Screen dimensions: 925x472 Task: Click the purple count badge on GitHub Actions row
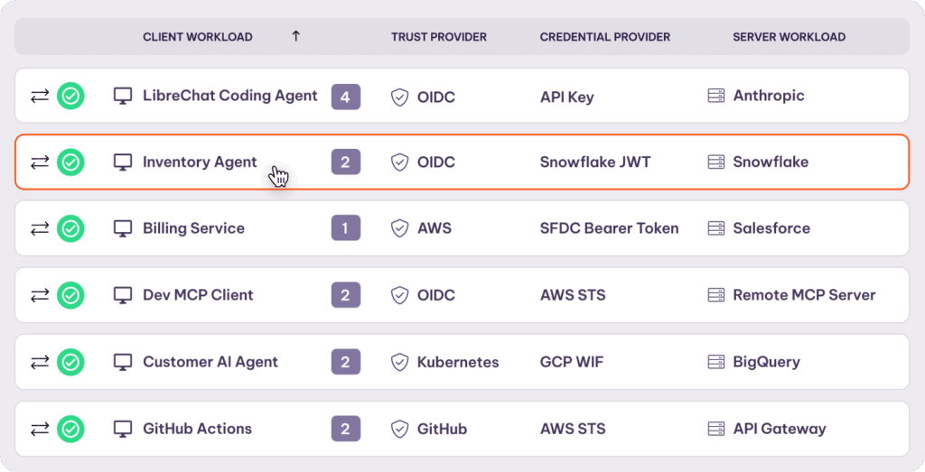[x=345, y=429]
